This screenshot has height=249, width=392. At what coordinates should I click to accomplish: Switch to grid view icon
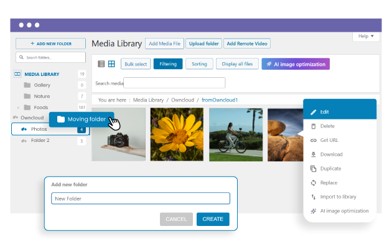pyautogui.click(x=111, y=64)
